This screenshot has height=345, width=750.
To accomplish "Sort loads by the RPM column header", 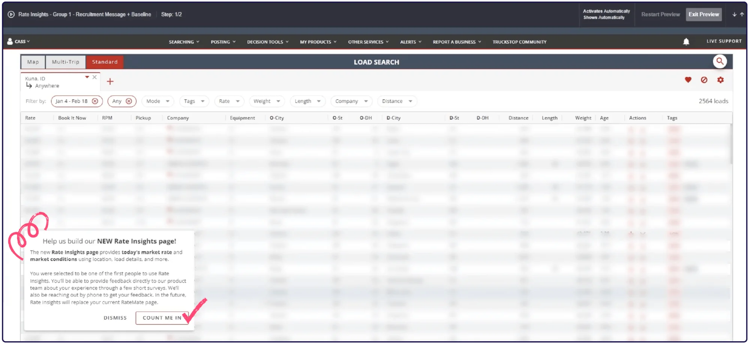I will (107, 118).
